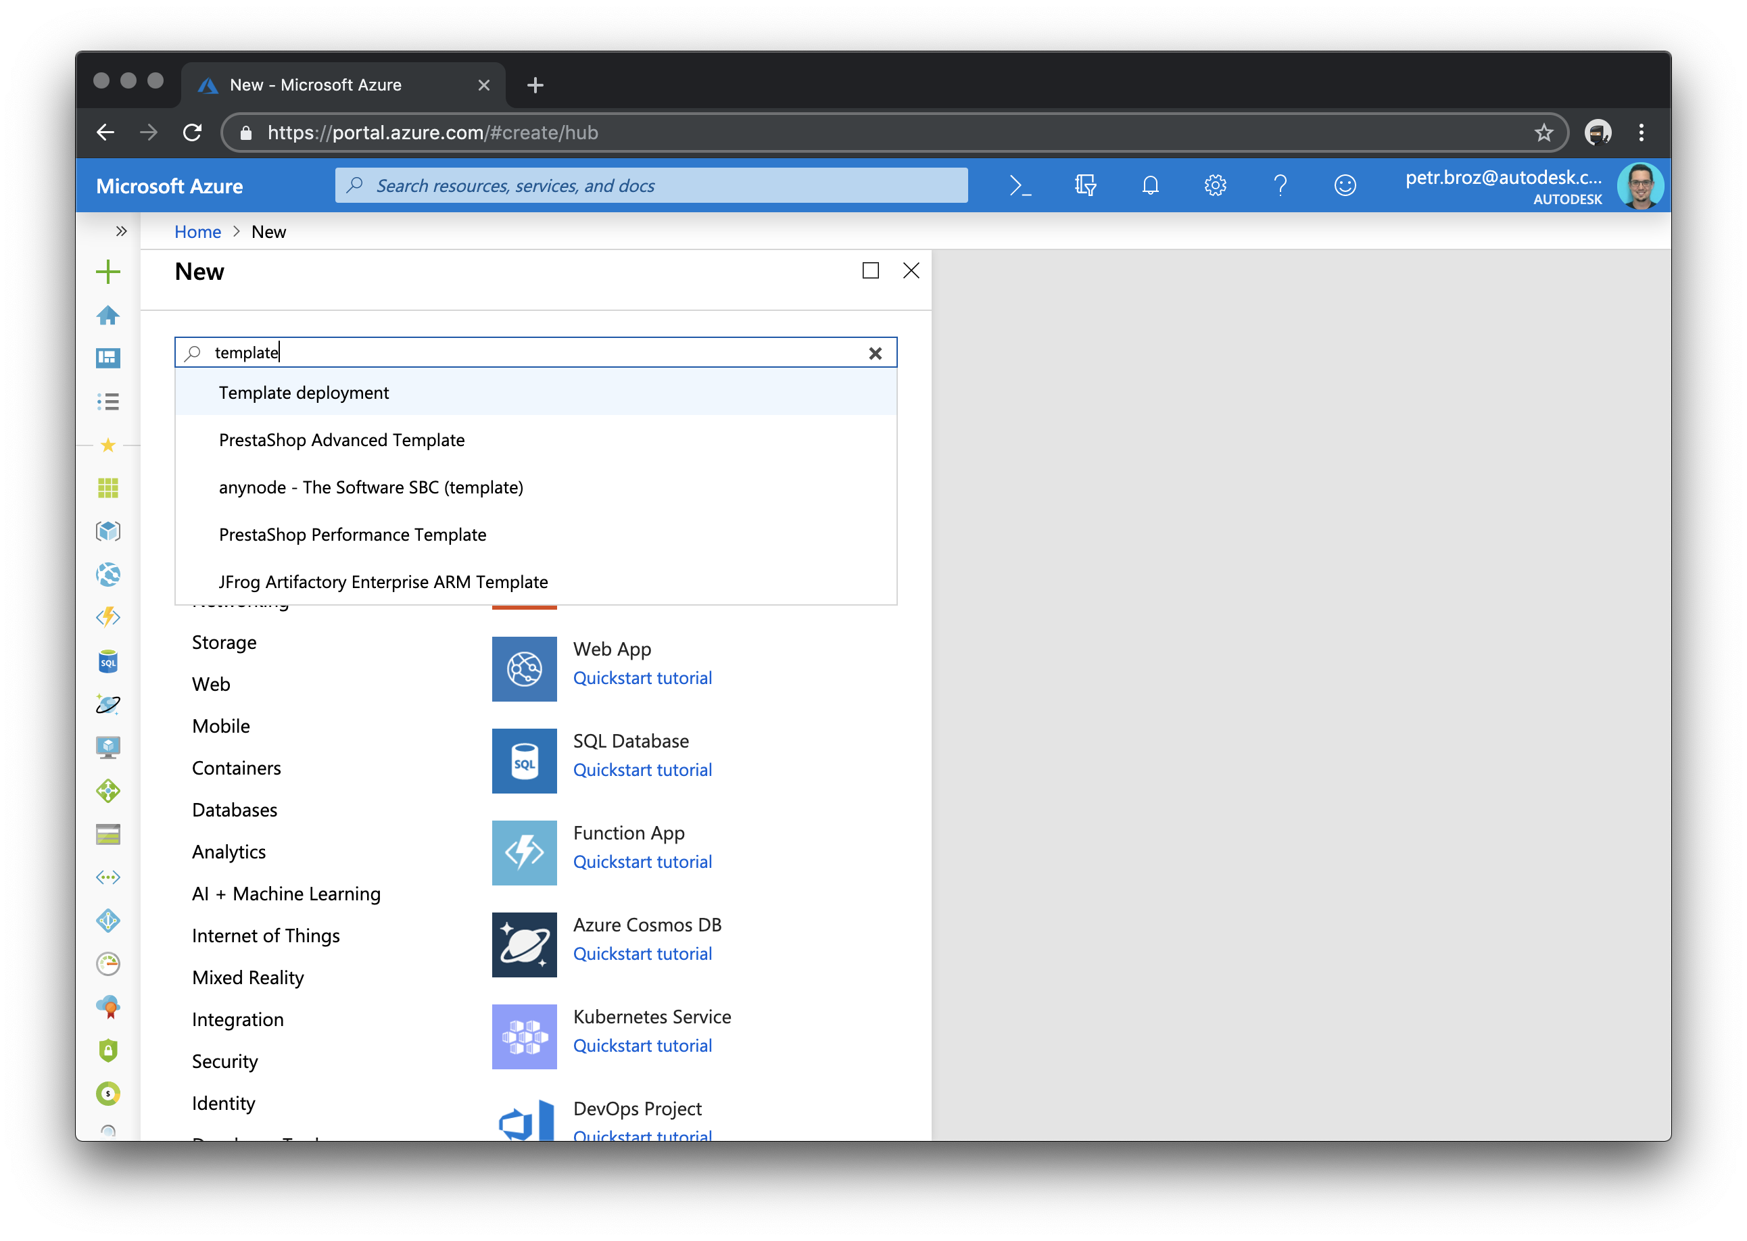Open Function App lightning icon in sidebar
This screenshot has width=1747, height=1241.
pos(107,616)
